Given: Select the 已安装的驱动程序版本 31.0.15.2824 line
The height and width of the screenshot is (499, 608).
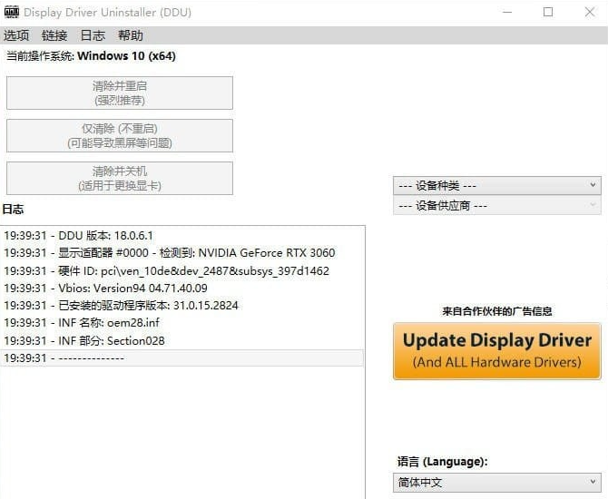Looking at the screenshot, I should 181,306.
